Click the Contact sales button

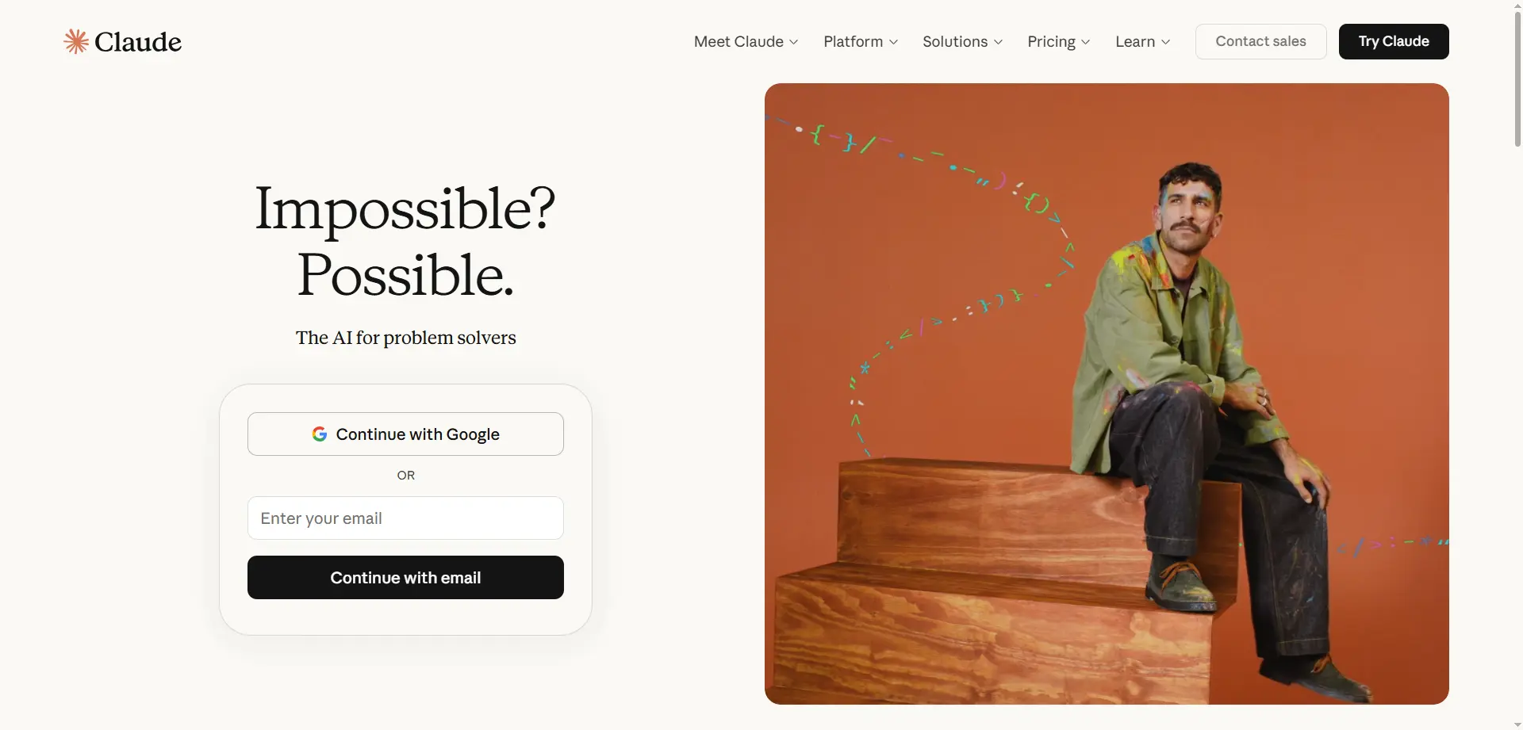tap(1260, 41)
